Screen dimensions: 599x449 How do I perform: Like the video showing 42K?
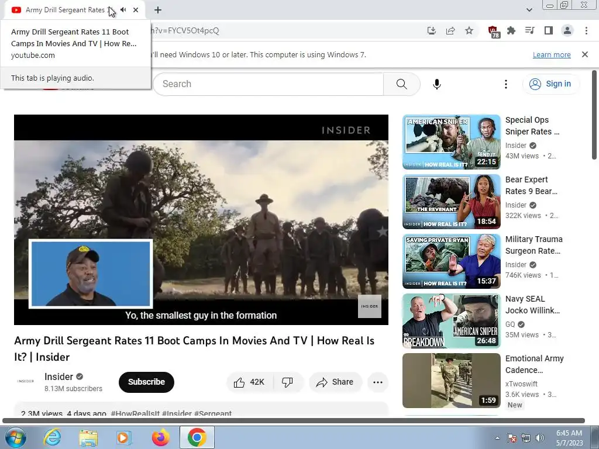point(249,382)
